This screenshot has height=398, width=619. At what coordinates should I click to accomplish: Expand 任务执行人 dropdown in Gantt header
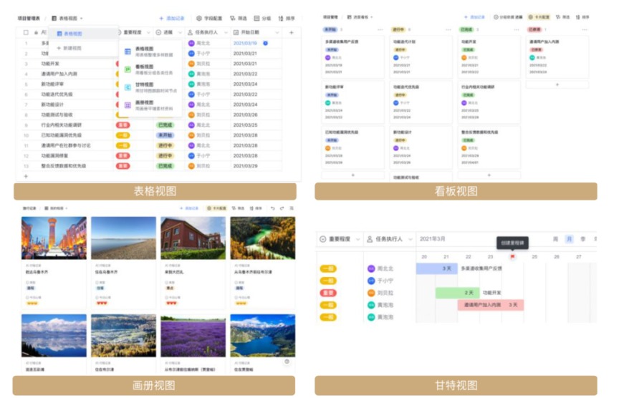pyautogui.click(x=411, y=239)
